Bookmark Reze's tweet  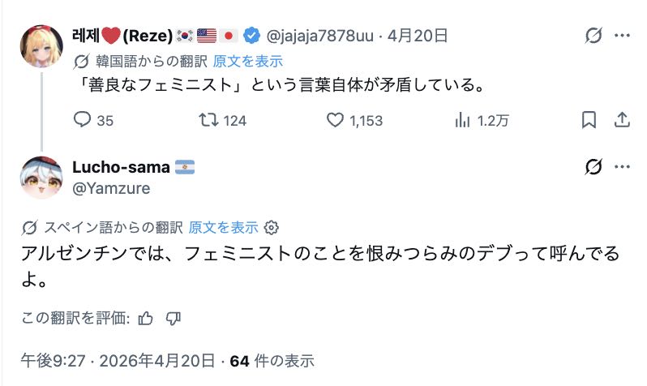(x=589, y=120)
